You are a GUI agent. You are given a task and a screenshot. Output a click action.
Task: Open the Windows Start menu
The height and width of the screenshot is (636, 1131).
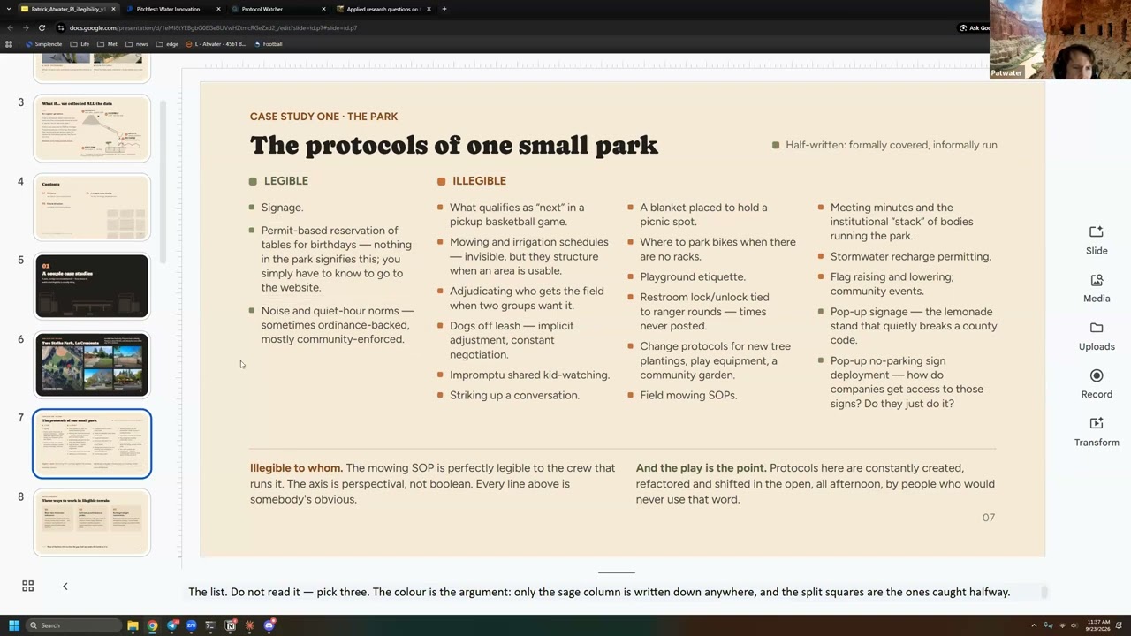coord(14,625)
